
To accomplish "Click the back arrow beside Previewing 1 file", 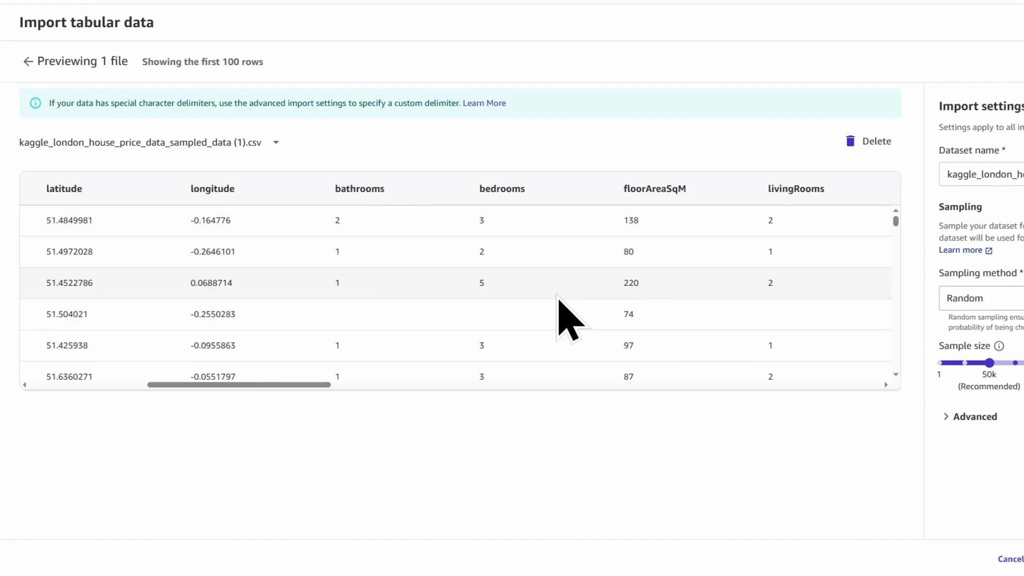I will (x=28, y=61).
